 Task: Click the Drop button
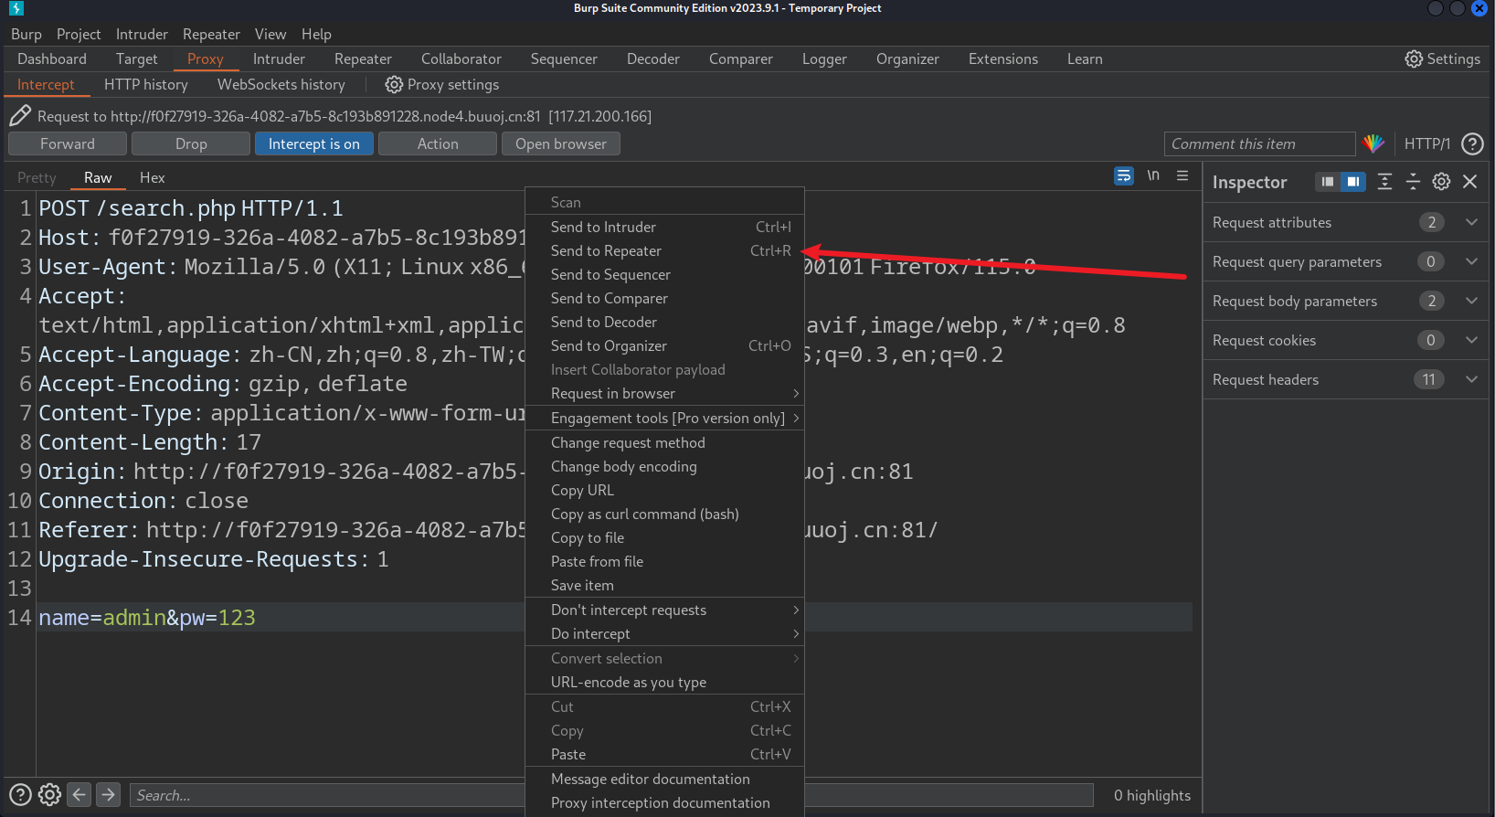[191, 143]
